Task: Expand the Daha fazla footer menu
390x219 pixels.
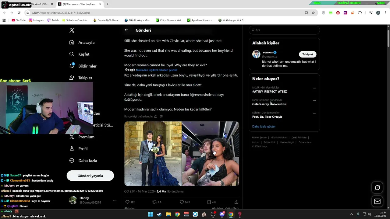Action: 305,142
